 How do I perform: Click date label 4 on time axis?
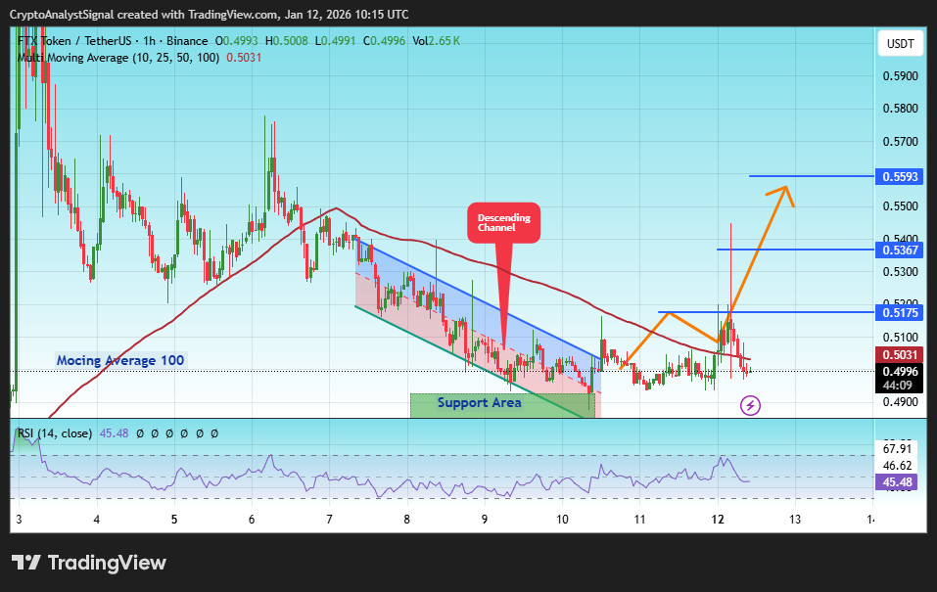[x=96, y=520]
